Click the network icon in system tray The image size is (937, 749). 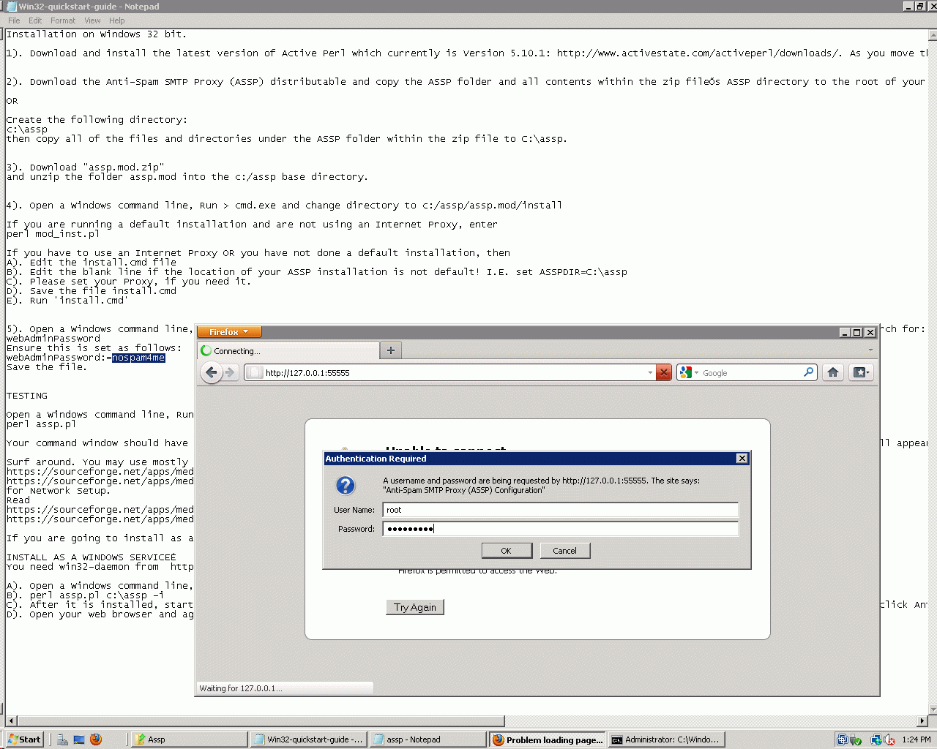[876, 739]
